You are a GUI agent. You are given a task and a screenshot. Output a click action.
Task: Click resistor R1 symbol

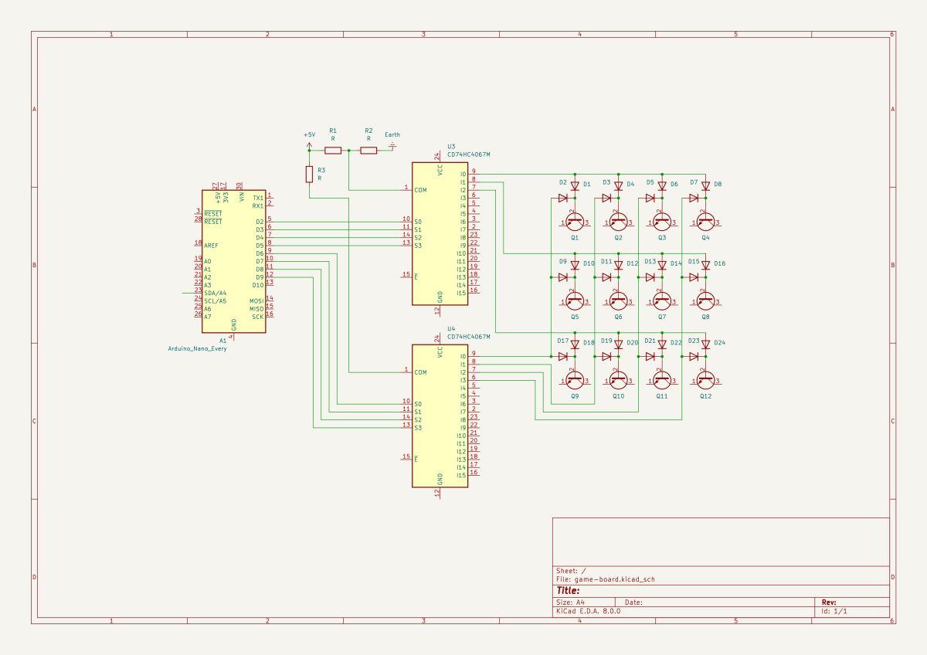333,150
